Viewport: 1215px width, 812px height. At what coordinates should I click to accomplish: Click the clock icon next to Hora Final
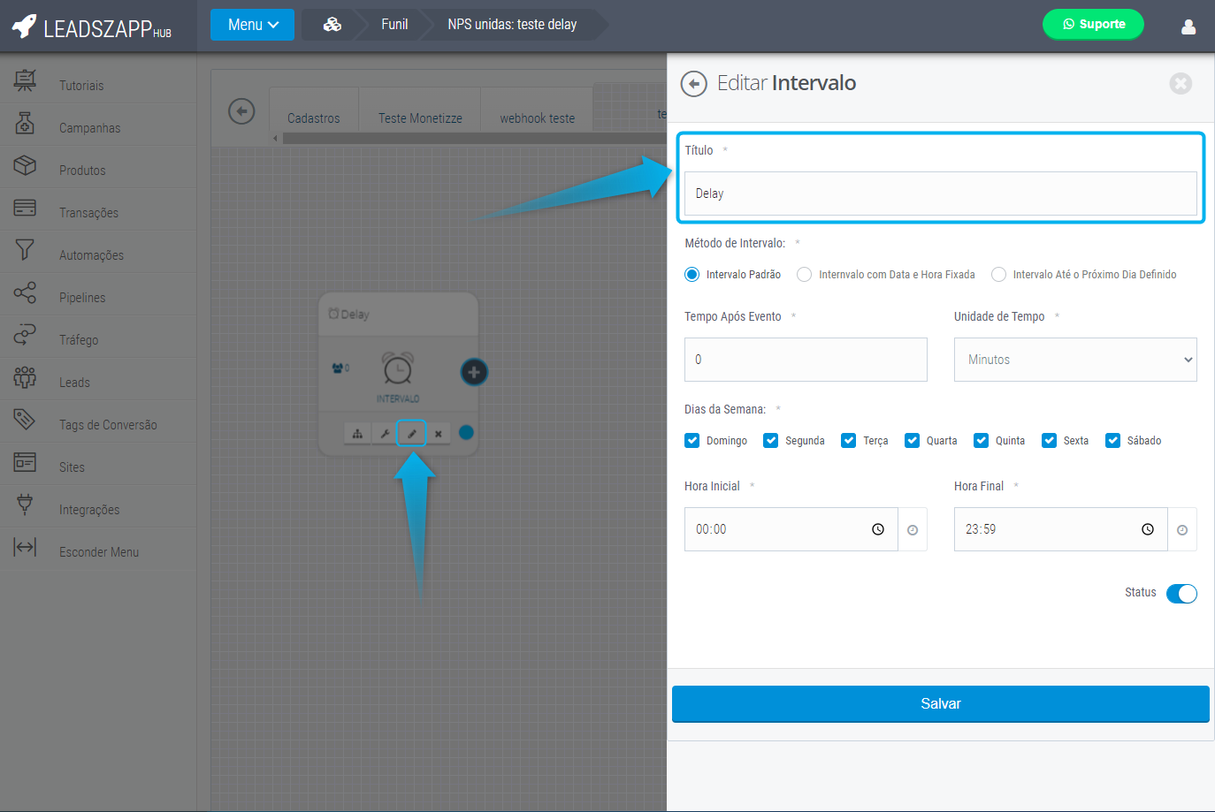click(x=1181, y=530)
